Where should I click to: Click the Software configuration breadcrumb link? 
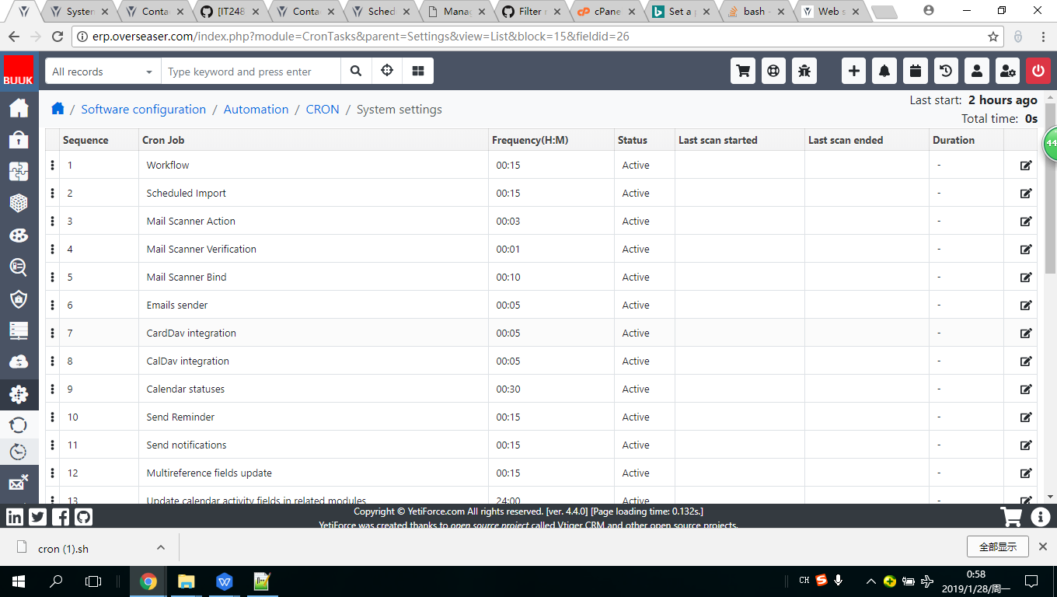[144, 110]
